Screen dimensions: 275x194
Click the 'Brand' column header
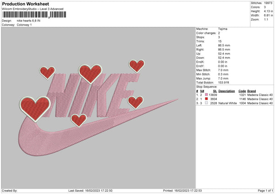[x=252, y=91]
